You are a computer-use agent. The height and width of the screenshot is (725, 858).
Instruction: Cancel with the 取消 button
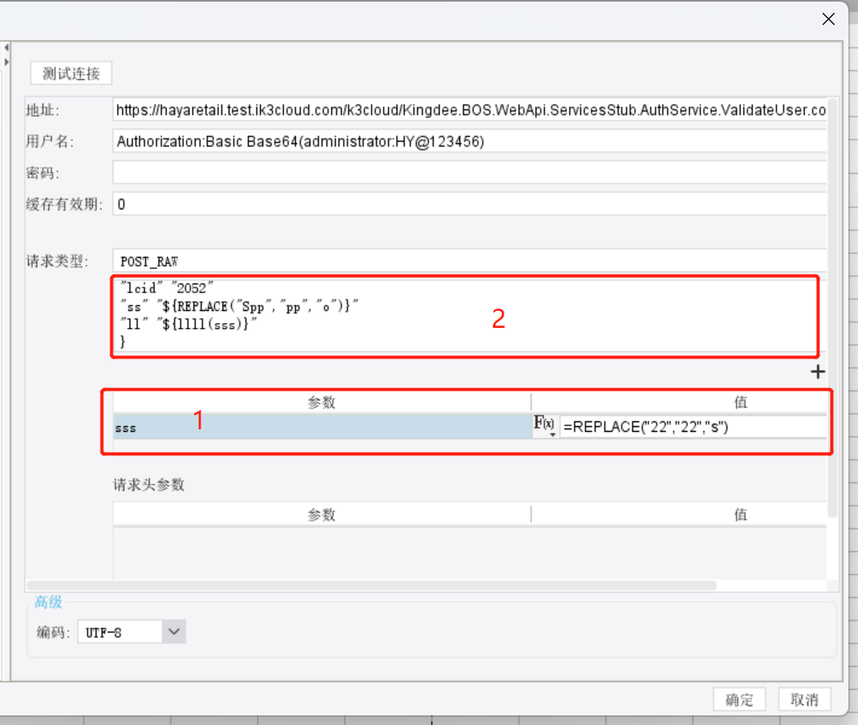804,699
